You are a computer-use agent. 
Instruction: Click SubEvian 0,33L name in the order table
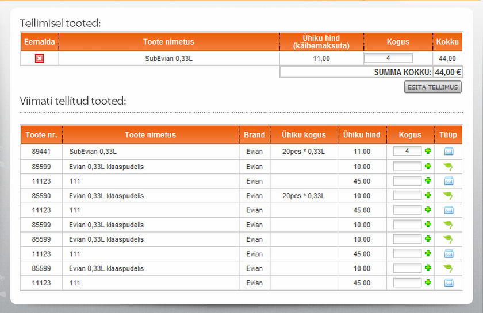pos(169,59)
